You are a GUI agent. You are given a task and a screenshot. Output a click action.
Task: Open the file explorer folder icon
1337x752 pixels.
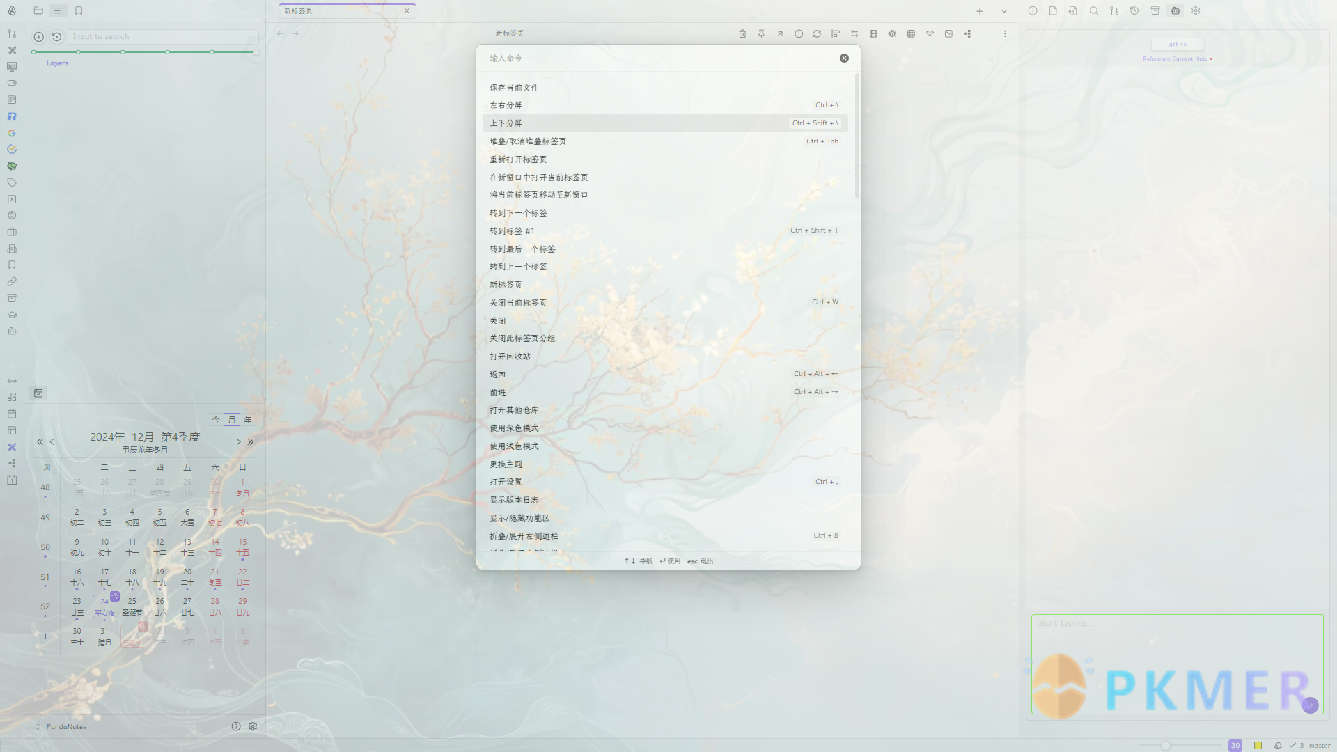click(38, 10)
